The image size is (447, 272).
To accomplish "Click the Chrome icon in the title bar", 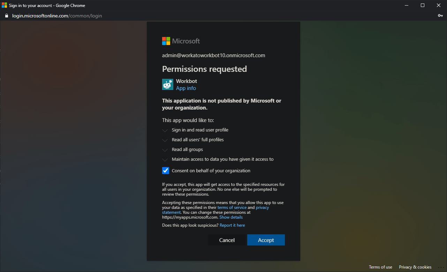I will pos(5,5).
